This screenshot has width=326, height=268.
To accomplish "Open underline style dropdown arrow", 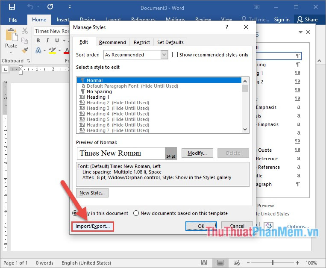I will (x=64, y=41).
